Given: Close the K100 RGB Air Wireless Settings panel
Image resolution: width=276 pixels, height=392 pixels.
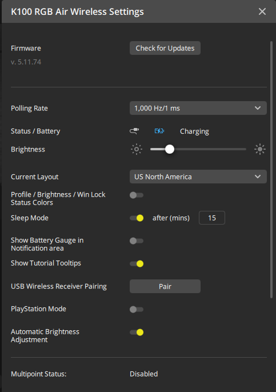Looking at the screenshot, I should pos(262,11).
